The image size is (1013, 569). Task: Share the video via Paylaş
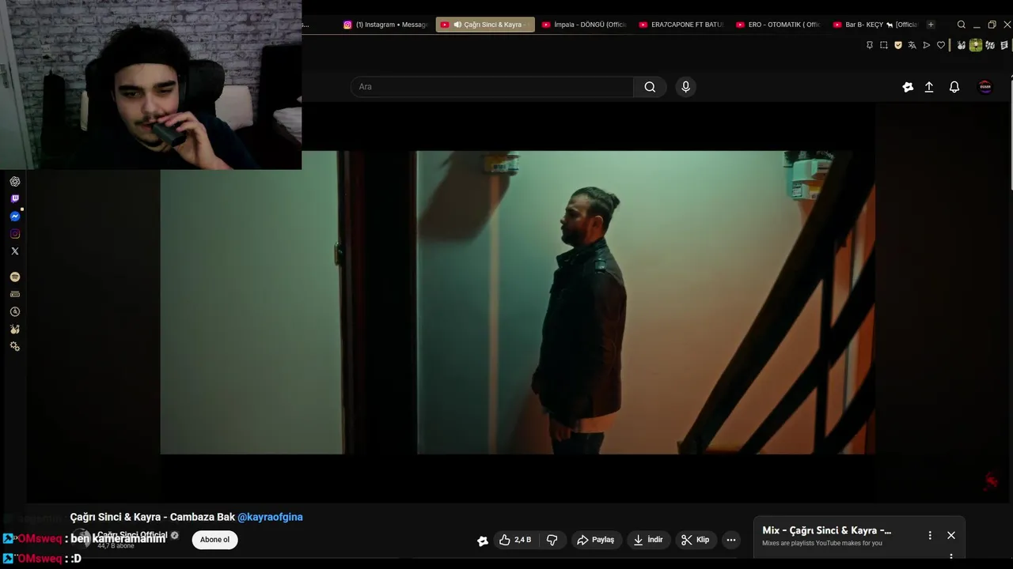click(x=596, y=540)
